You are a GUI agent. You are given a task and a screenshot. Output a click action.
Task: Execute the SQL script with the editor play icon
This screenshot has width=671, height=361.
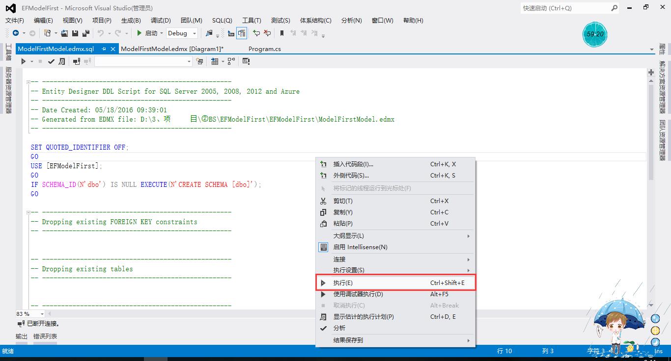[x=23, y=61]
